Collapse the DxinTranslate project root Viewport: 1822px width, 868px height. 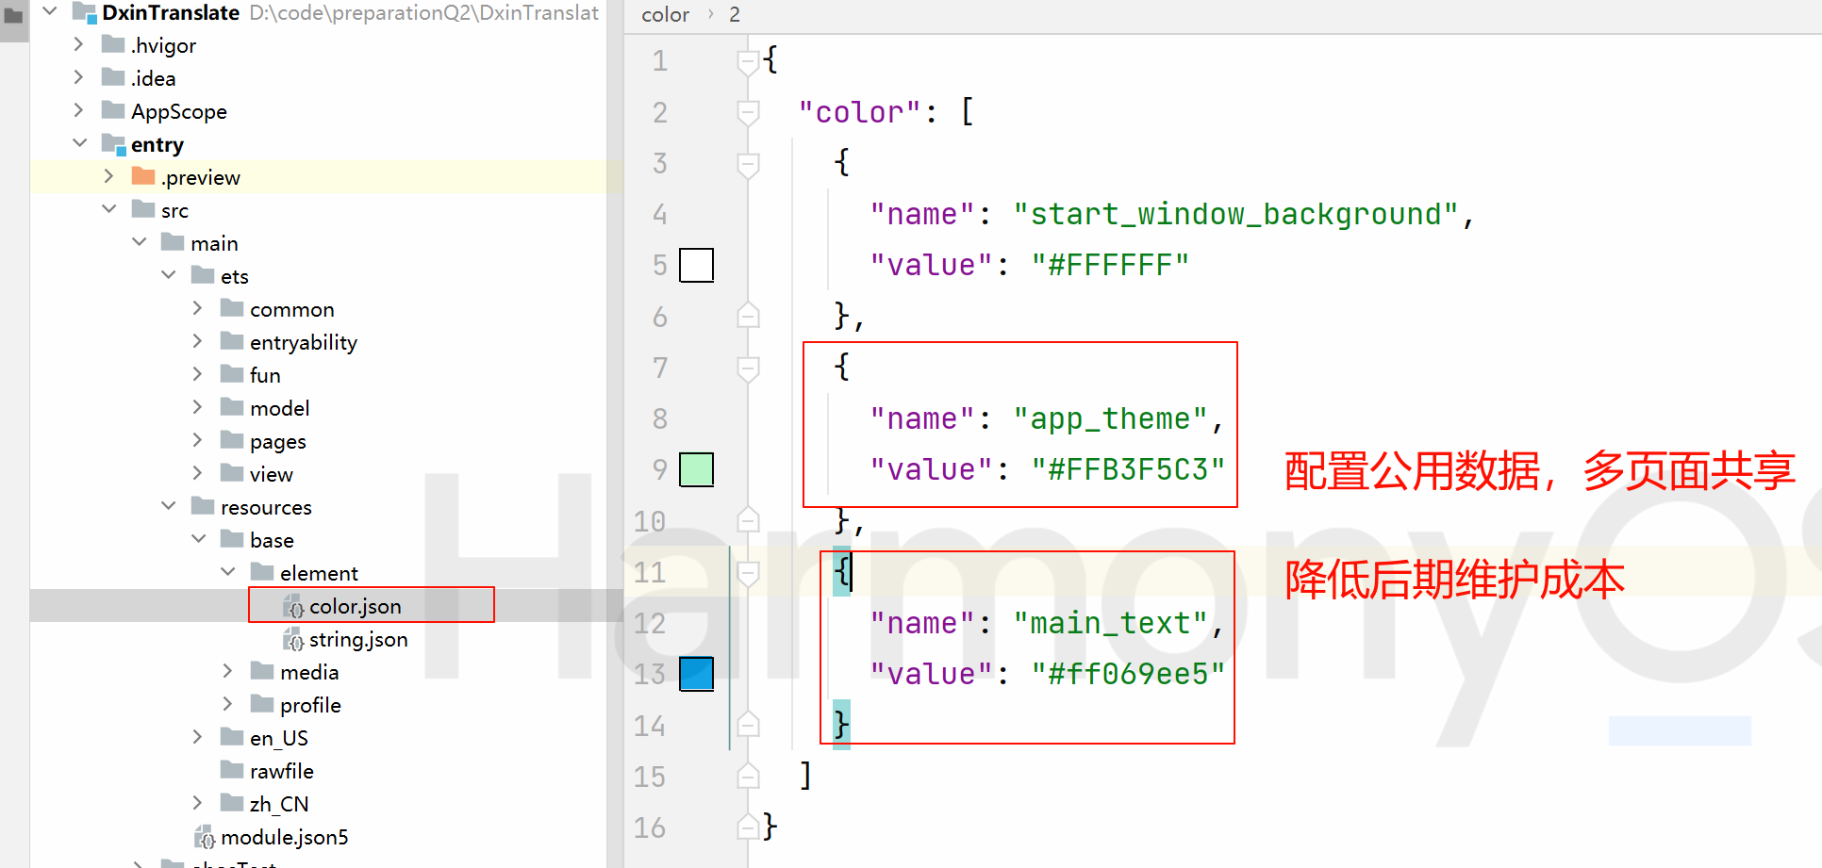pos(50,11)
